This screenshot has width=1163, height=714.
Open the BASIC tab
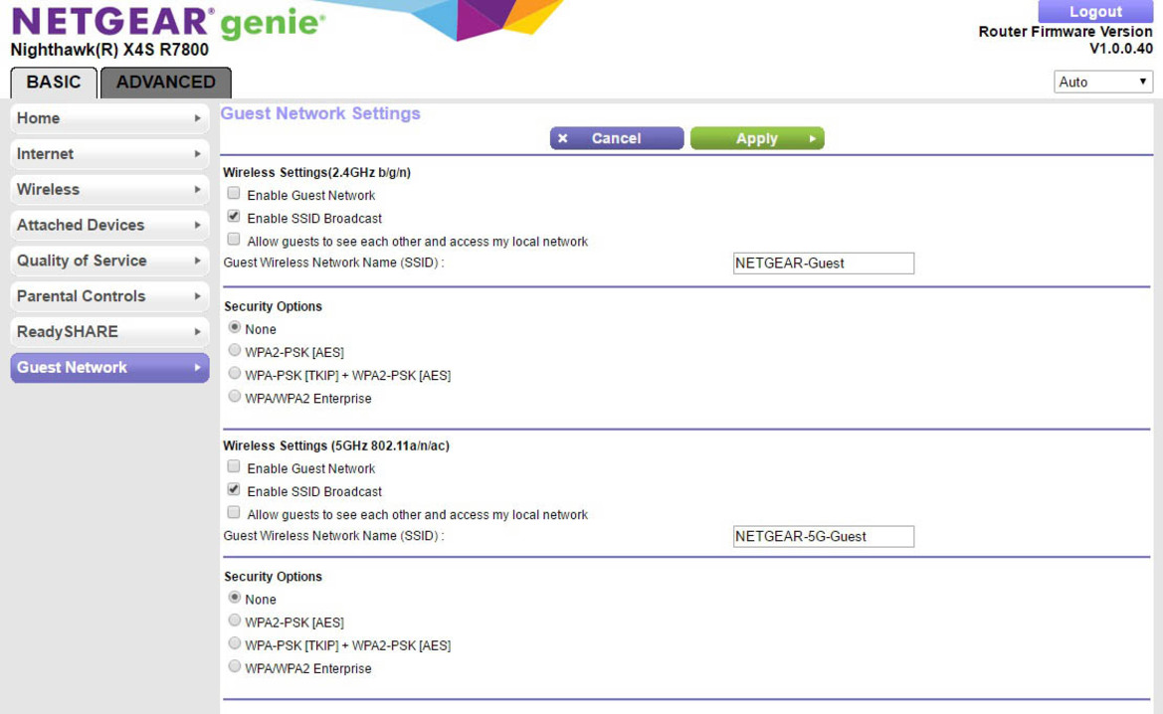point(54,83)
